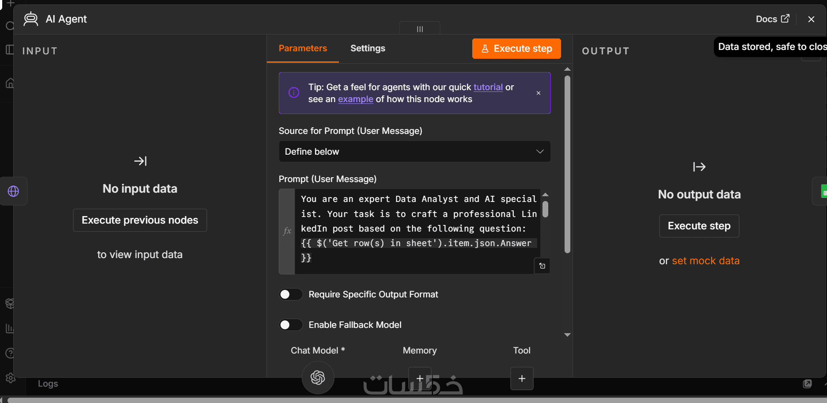This screenshot has width=827, height=403.
Task: Click the globe icon on left edge
Action: [x=13, y=191]
